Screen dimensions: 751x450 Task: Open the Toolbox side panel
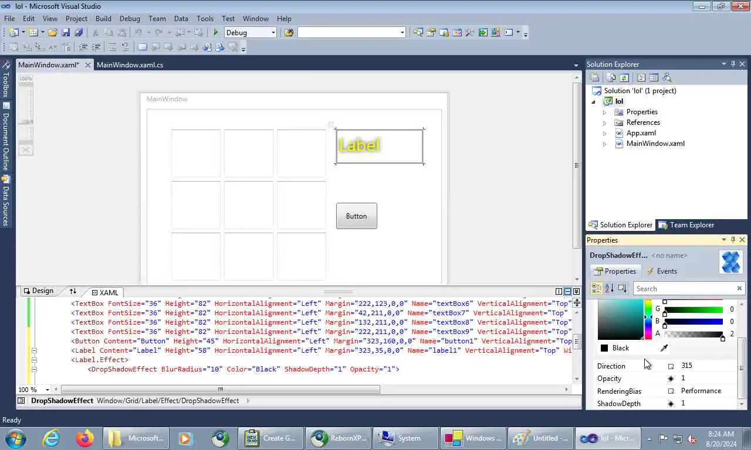coord(5,79)
